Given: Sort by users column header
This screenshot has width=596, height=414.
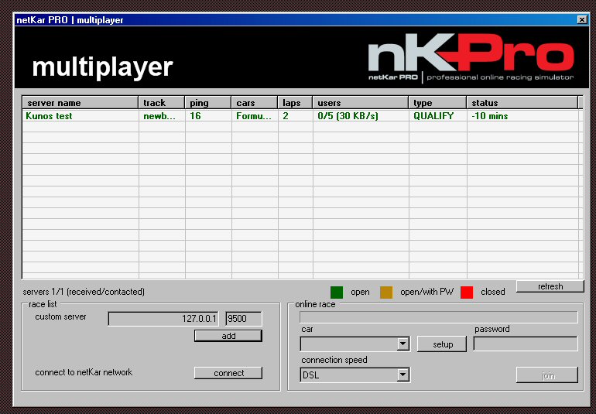Looking at the screenshot, I should 361,103.
